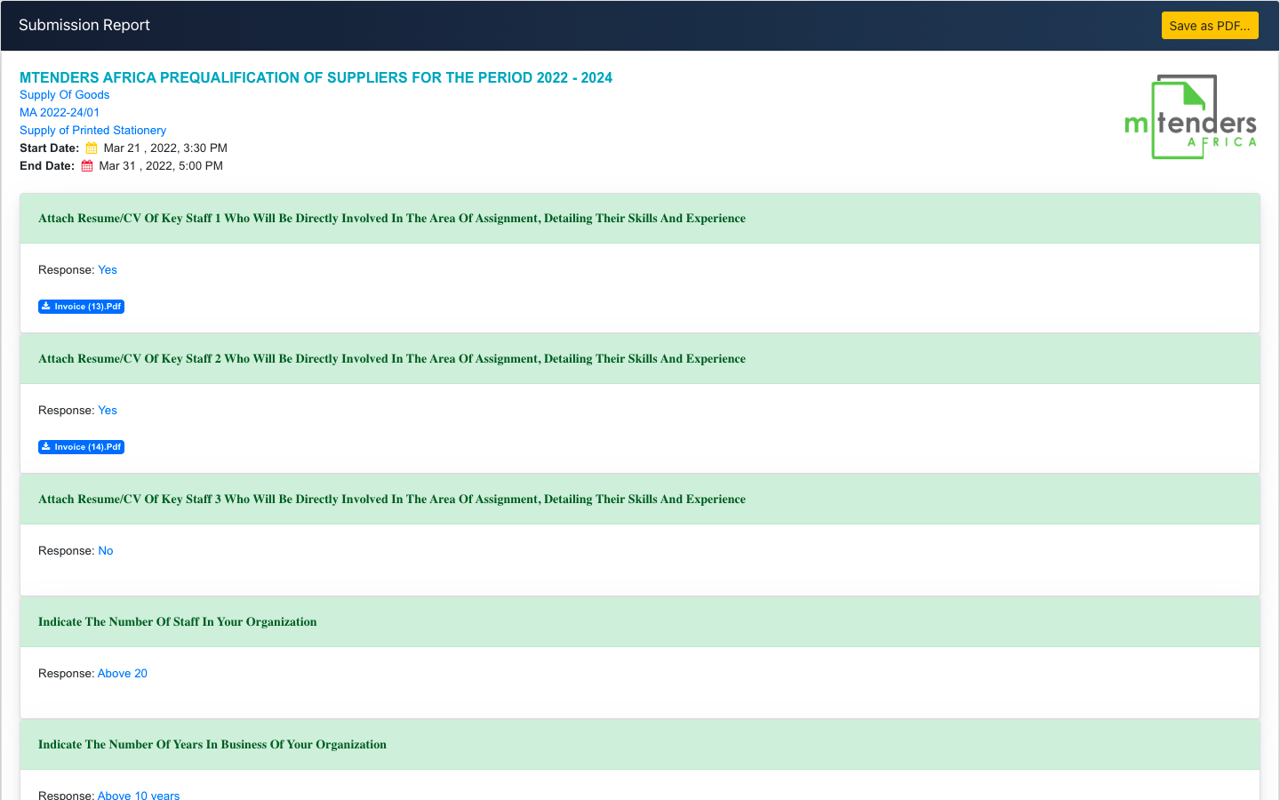Select the MA 2022-24/01 reference text
The image size is (1280, 800).
click(x=60, y=113)
